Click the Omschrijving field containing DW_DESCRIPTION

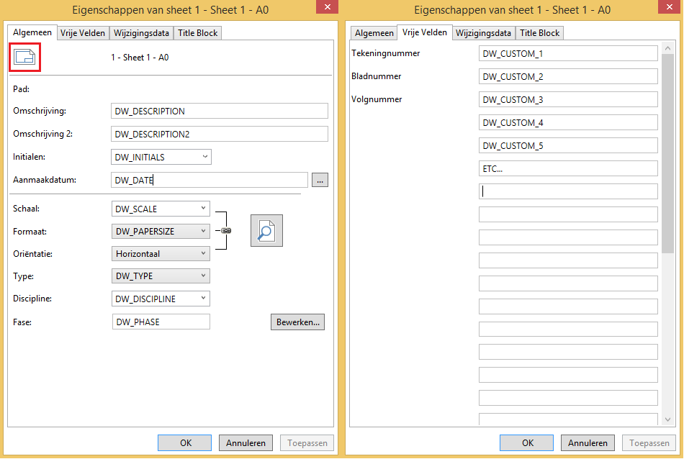[x=220, y=112]
